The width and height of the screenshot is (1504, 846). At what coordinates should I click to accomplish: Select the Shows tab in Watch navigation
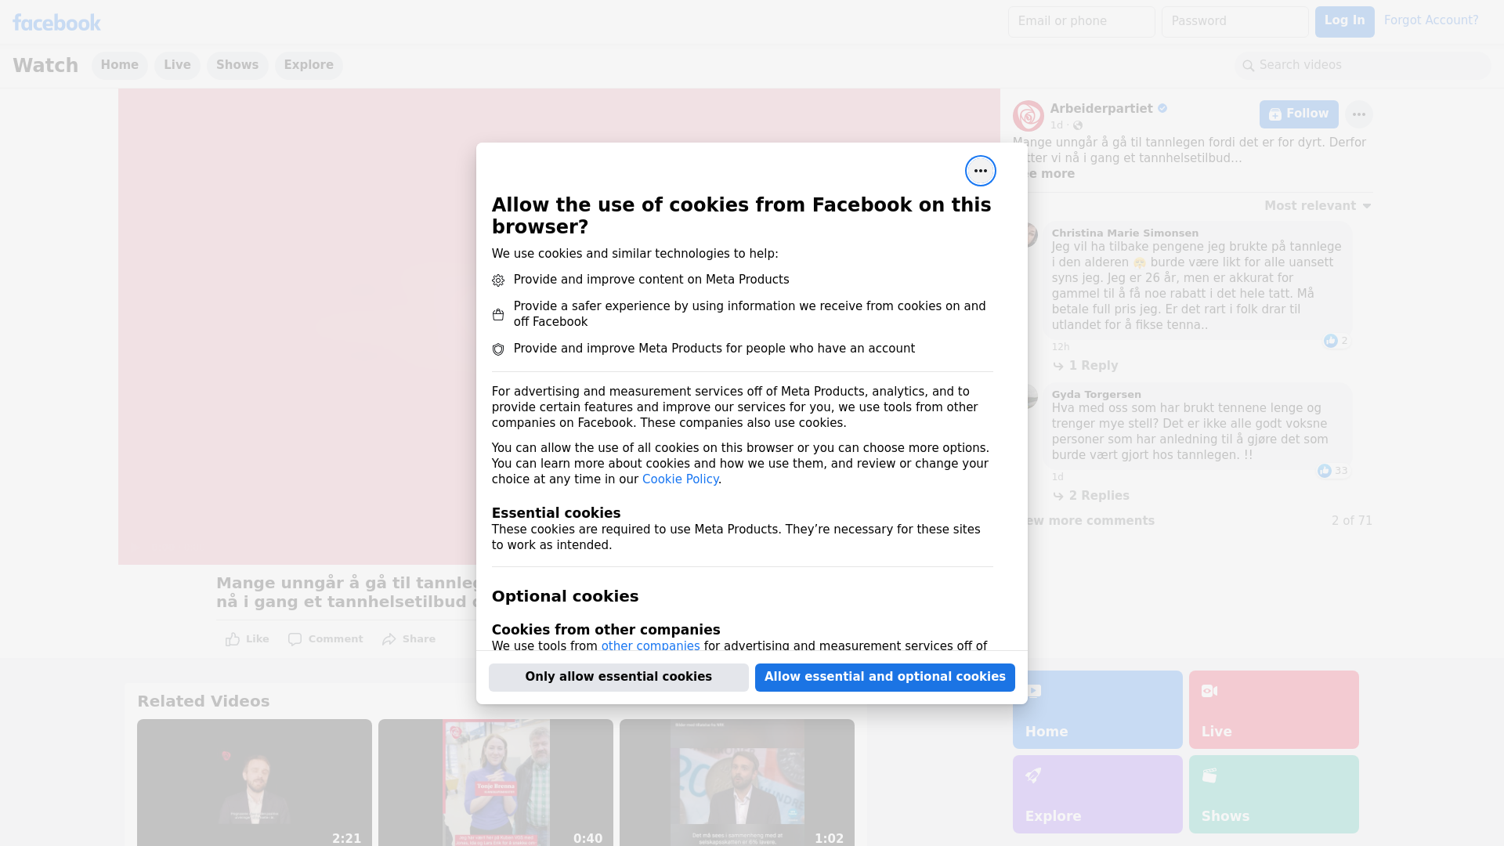pyautogui.click(x=237, y=65)
